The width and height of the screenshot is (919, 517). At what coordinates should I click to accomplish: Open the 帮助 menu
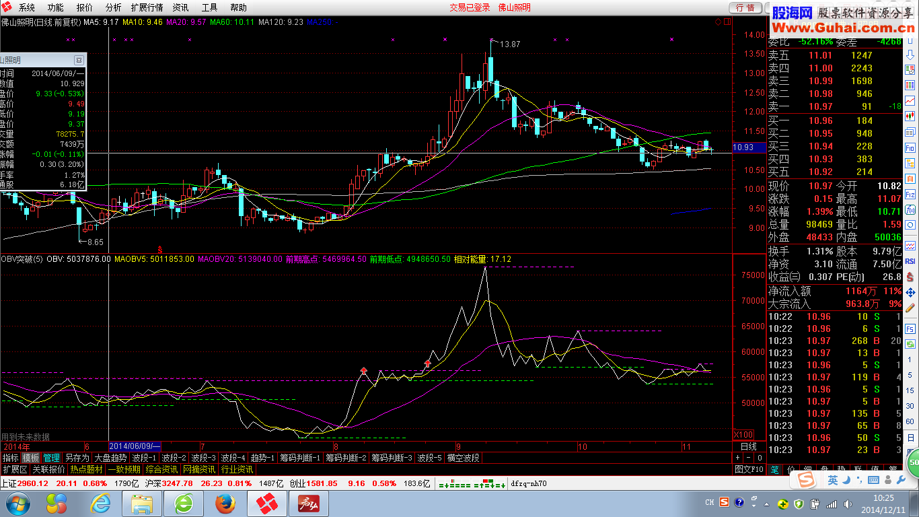pos(238,7)
